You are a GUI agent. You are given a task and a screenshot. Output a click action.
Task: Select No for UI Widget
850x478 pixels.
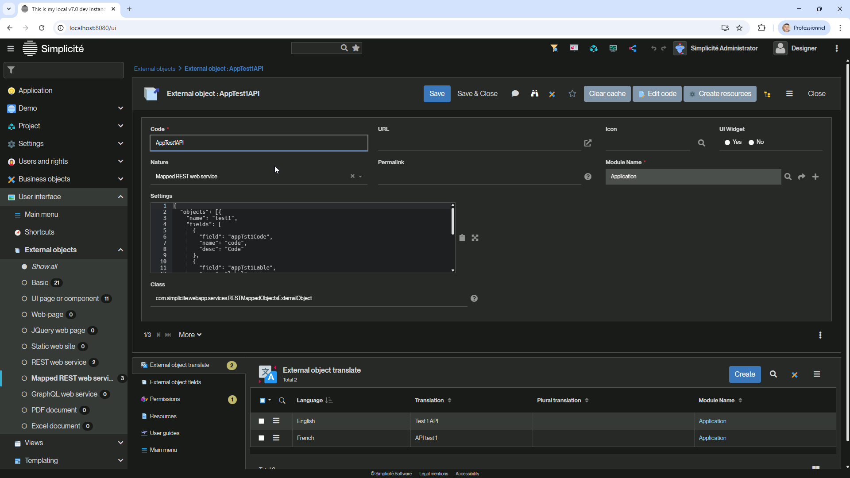pos(751,143)
